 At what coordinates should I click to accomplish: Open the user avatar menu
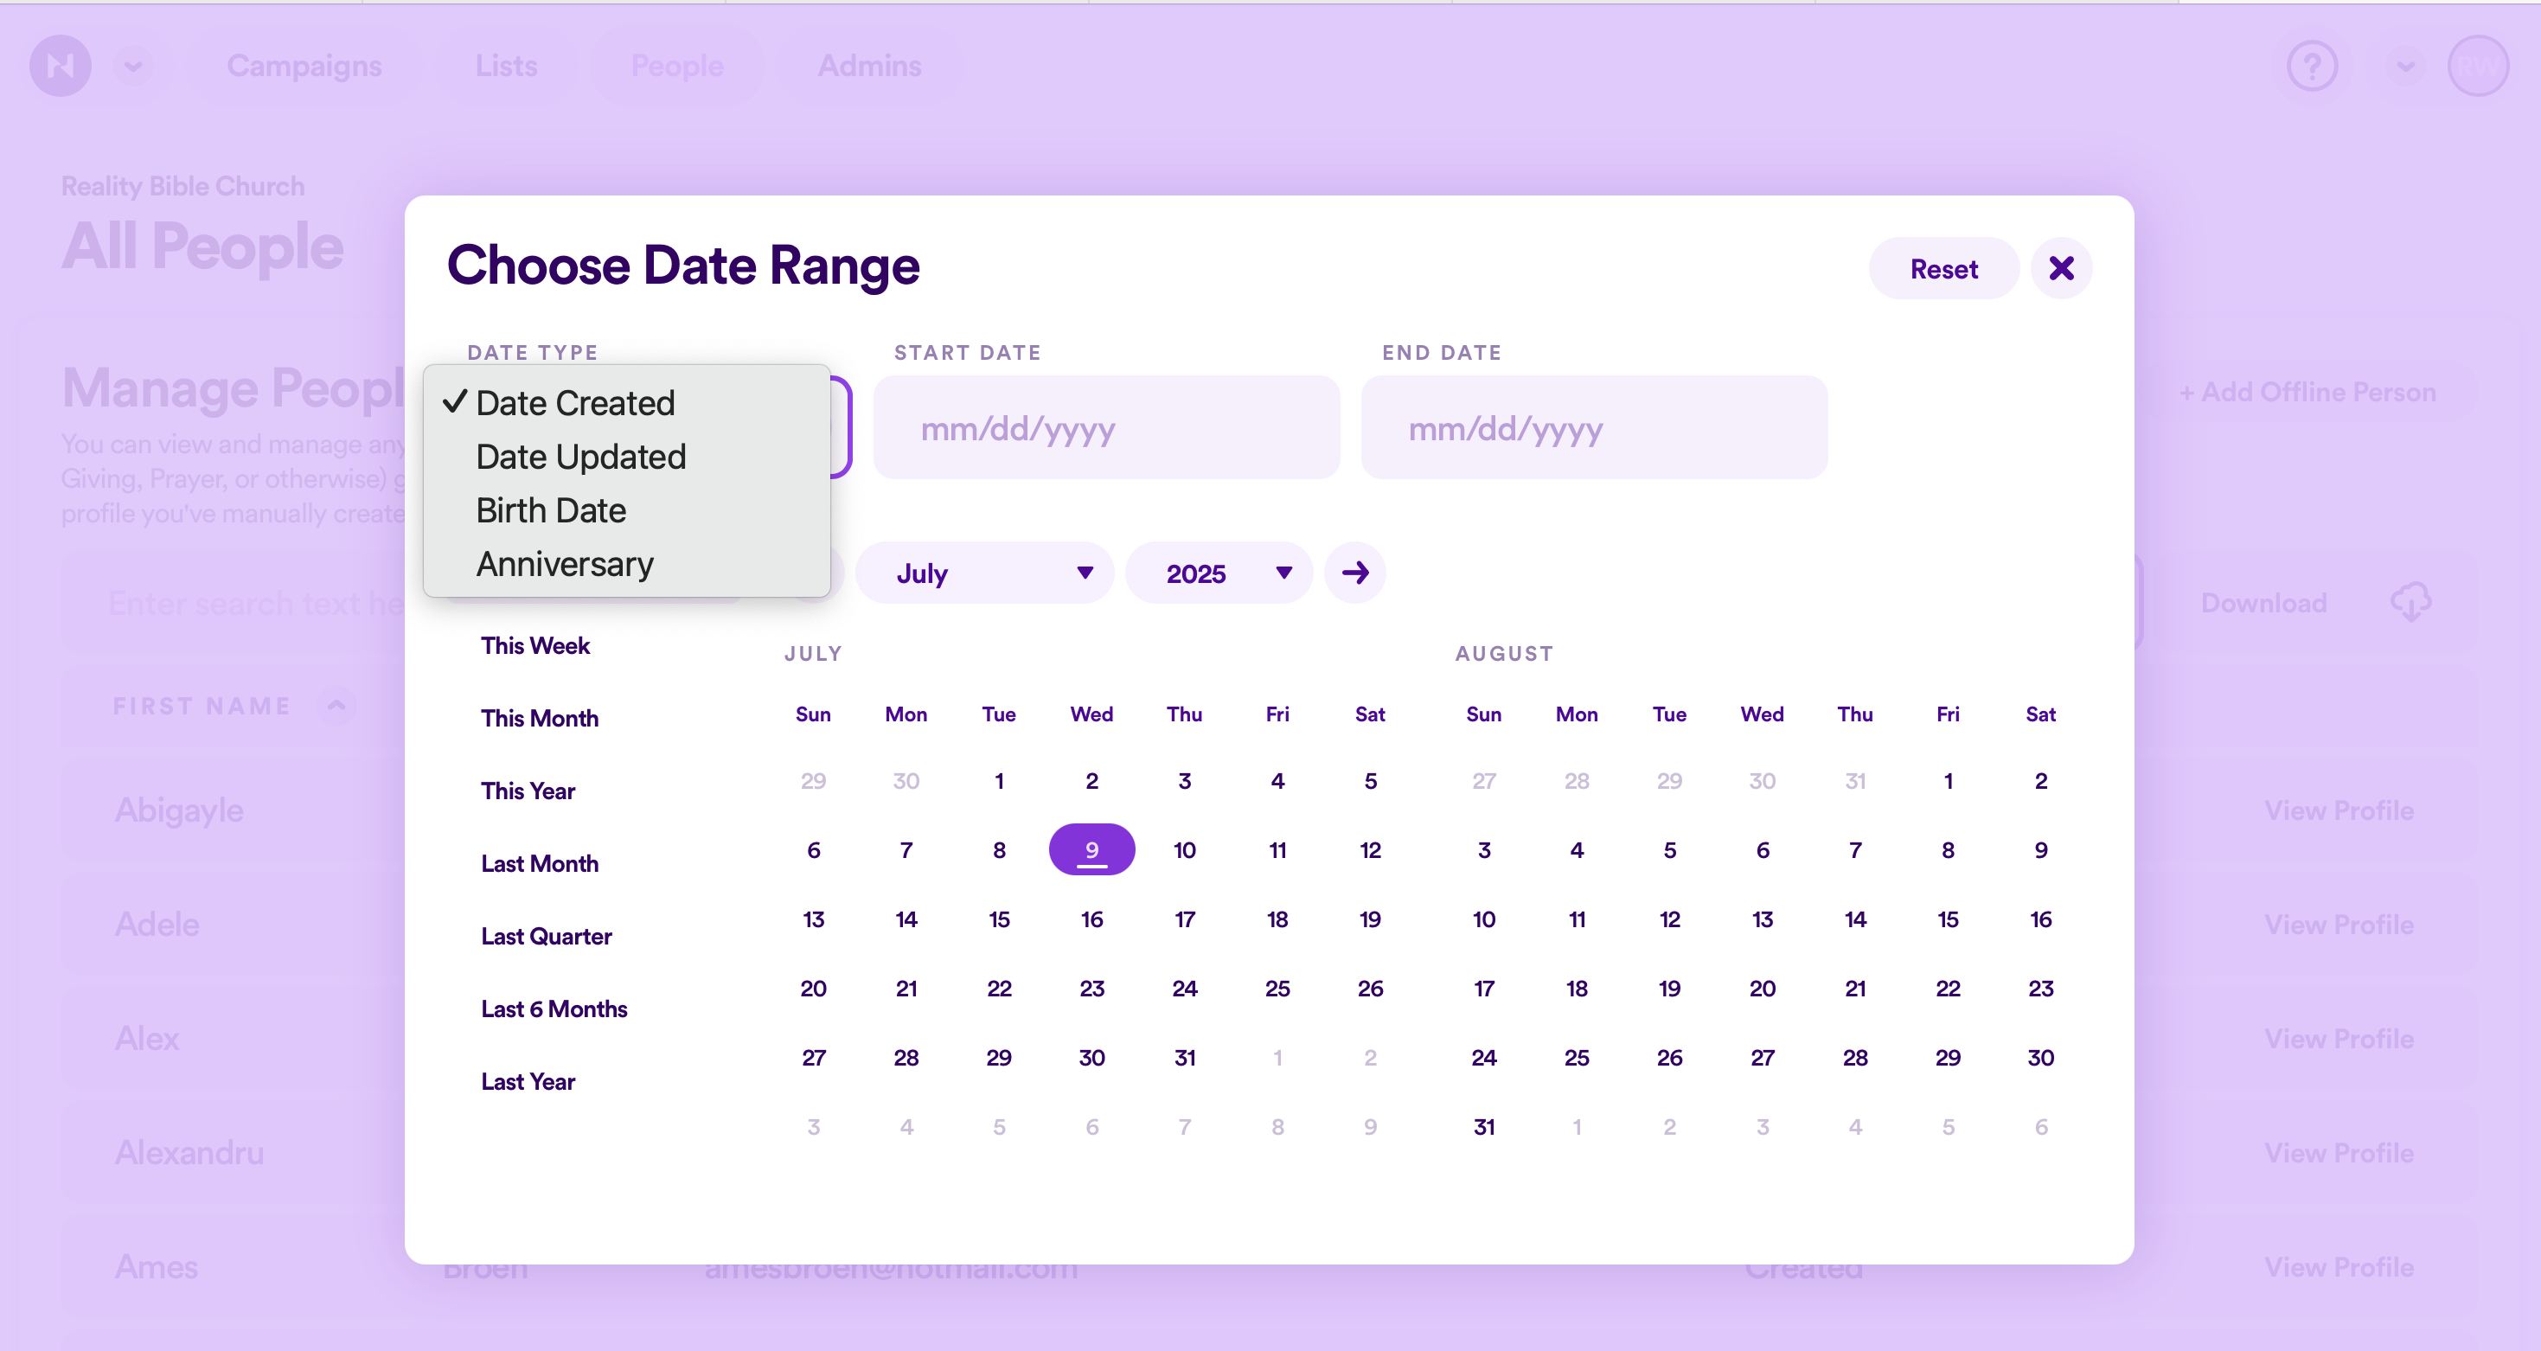(x=2478, y=66)
